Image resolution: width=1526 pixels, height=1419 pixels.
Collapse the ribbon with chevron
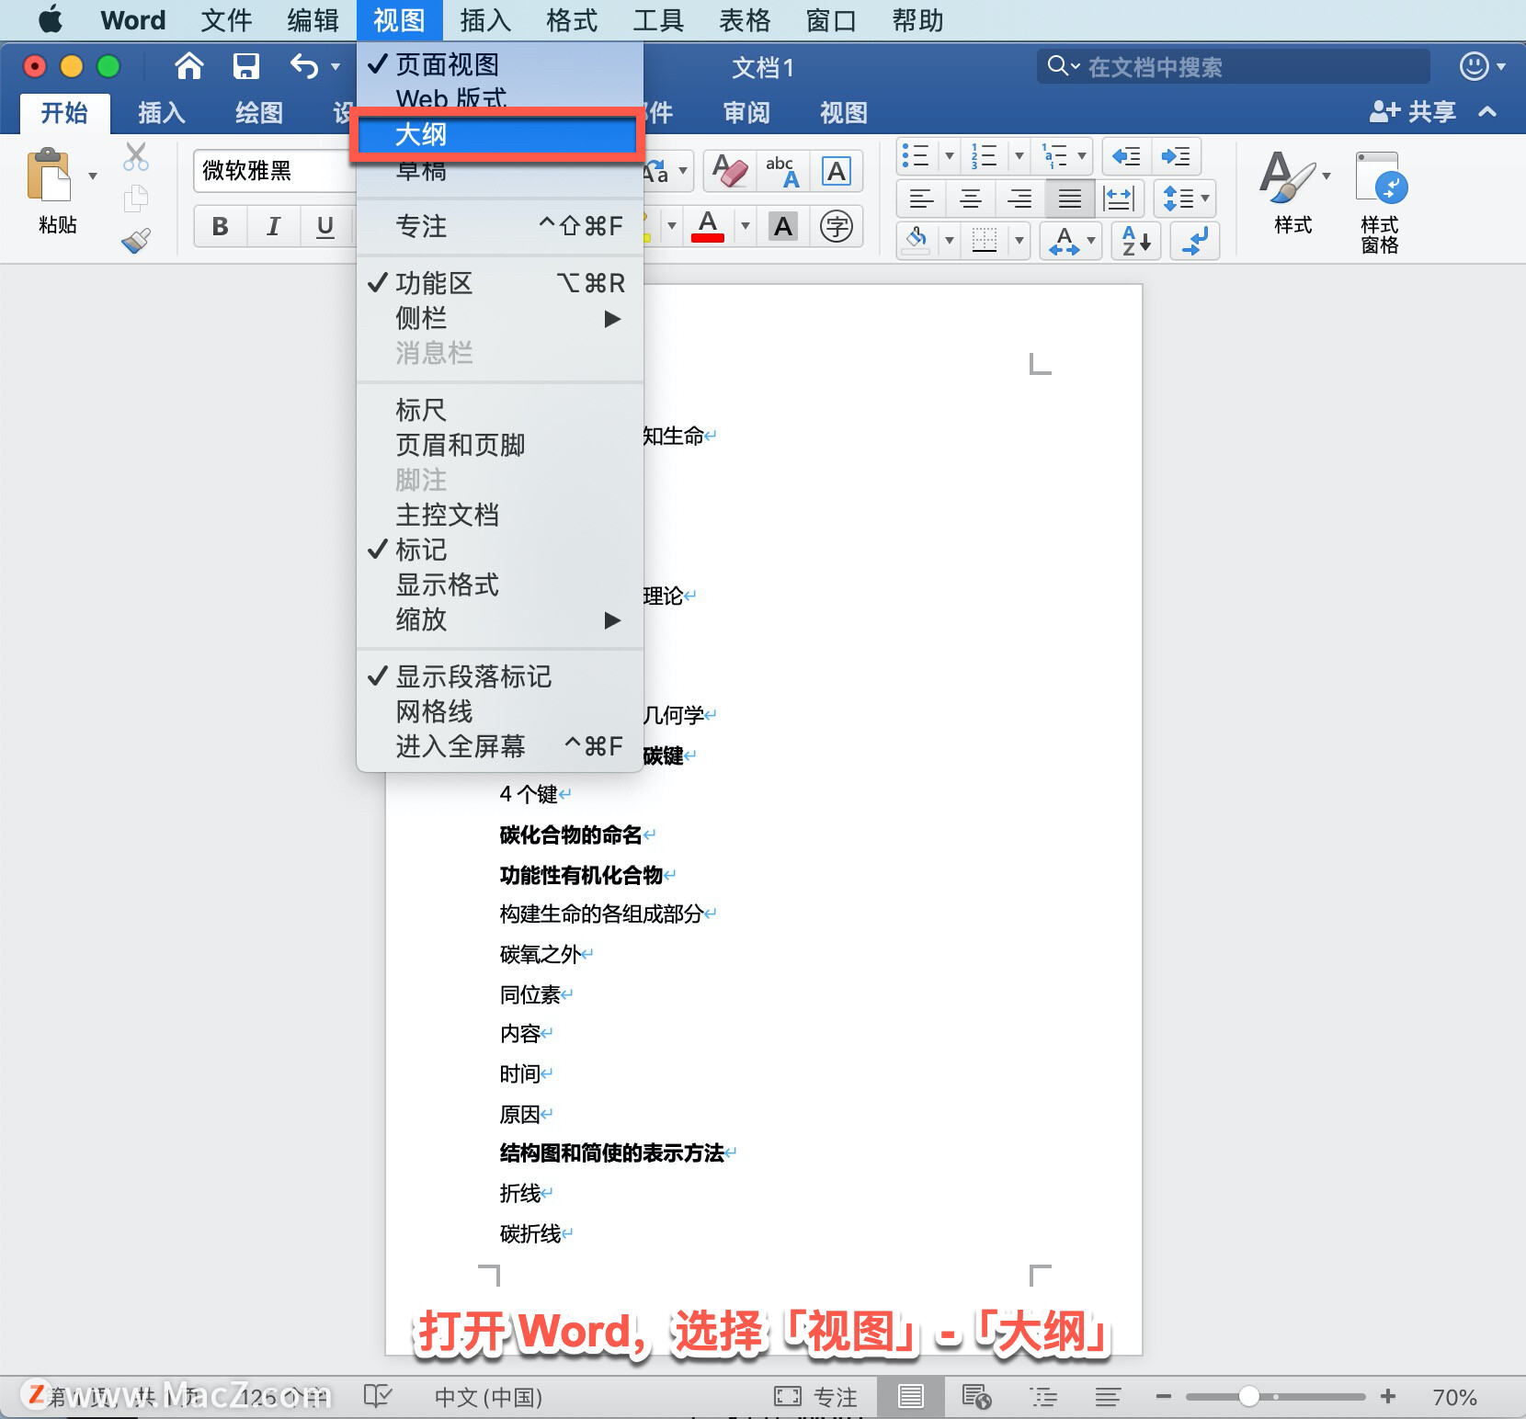[x=1487, y=112]
